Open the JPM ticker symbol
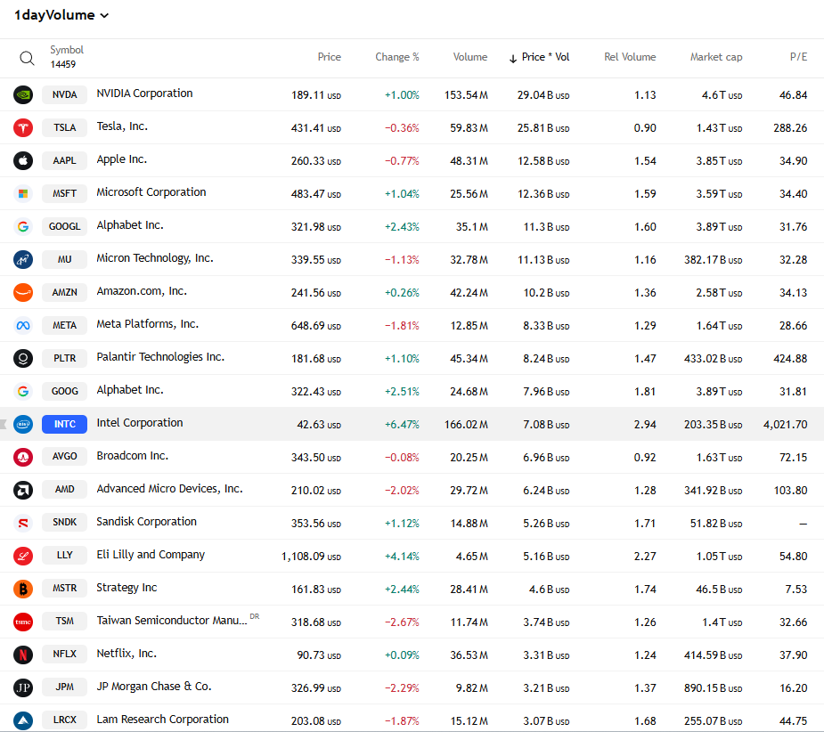This screenshot has height=732, width=824. pyautogui.click(x=65, y=687)
